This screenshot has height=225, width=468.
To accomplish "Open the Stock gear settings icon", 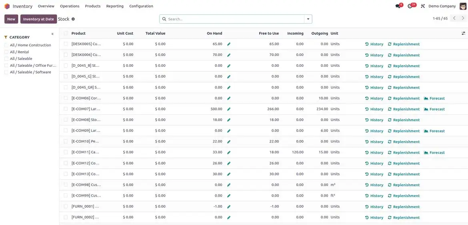I will click(73, 19).
